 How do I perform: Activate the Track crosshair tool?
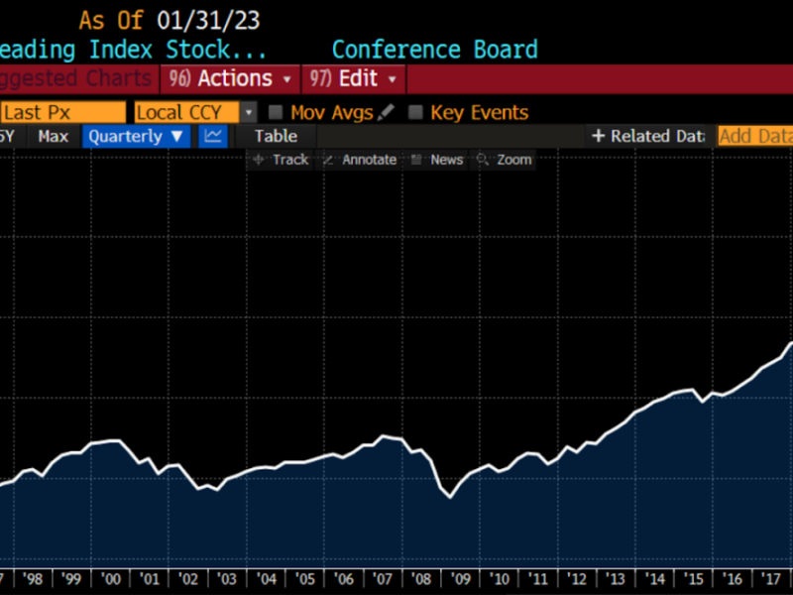click(281, 160)
